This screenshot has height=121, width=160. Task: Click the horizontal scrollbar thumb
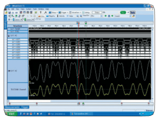pyautogui.click(x=86, y=101)
